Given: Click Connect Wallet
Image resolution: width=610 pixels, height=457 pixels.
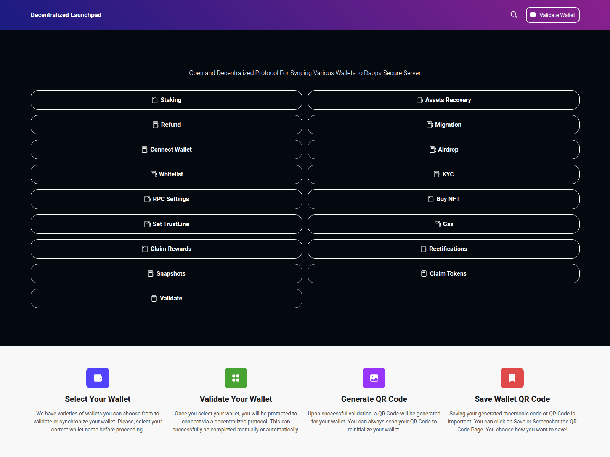Looking at the screenshot, I should pos(166,149).
